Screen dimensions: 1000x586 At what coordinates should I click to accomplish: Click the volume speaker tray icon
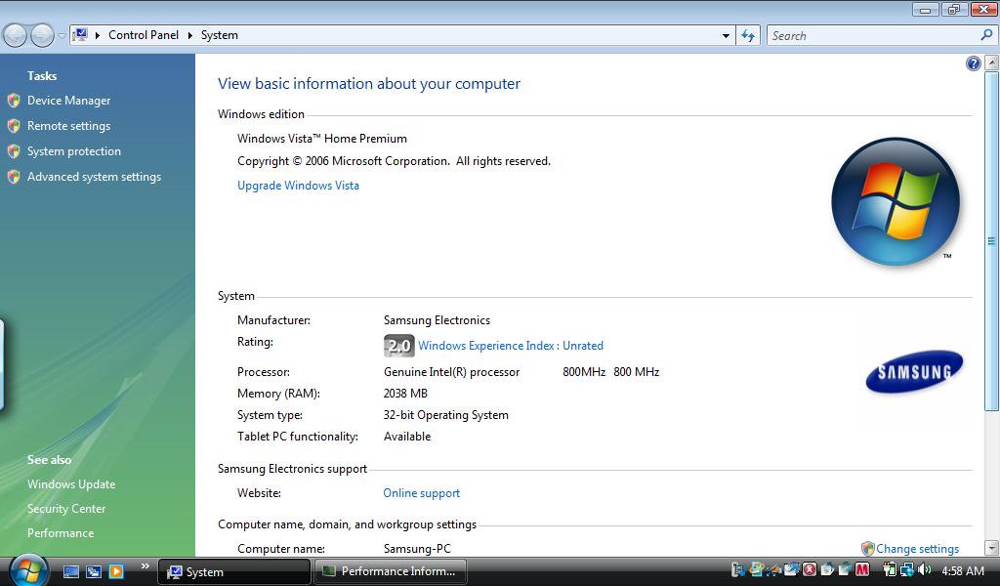pyautogui.click(x=924, y=569)
